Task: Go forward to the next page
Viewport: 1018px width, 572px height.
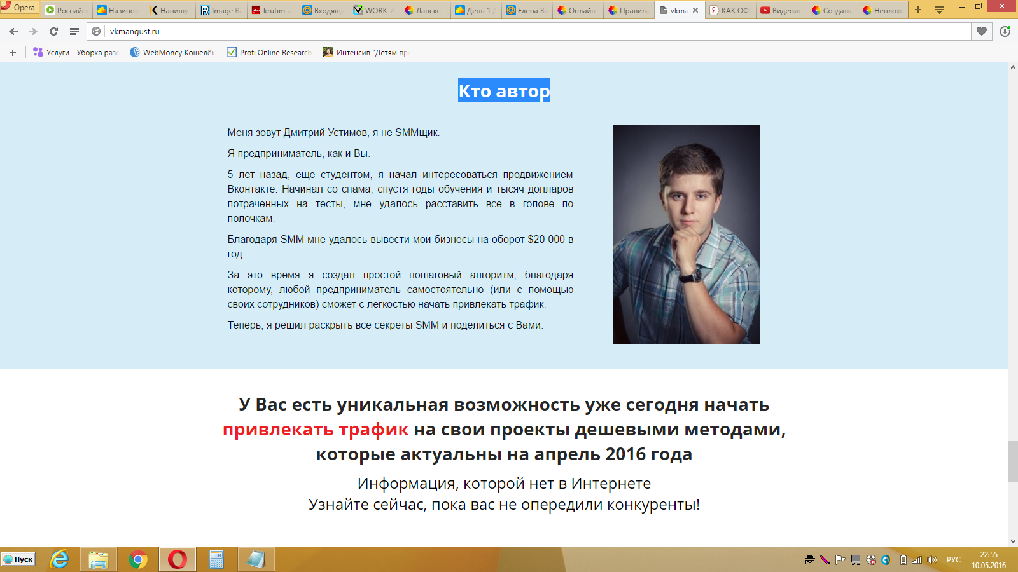Action: click(x=33, y=31)
